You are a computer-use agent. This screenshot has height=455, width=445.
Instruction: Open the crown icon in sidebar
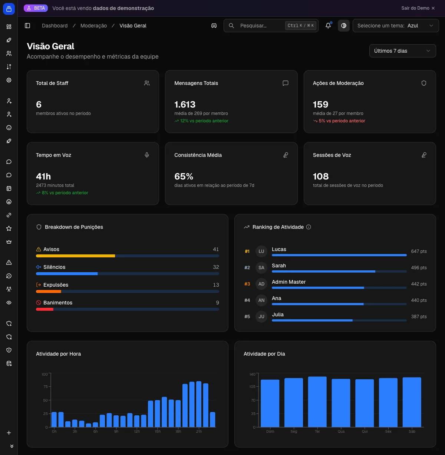click(x=9, y=242)
